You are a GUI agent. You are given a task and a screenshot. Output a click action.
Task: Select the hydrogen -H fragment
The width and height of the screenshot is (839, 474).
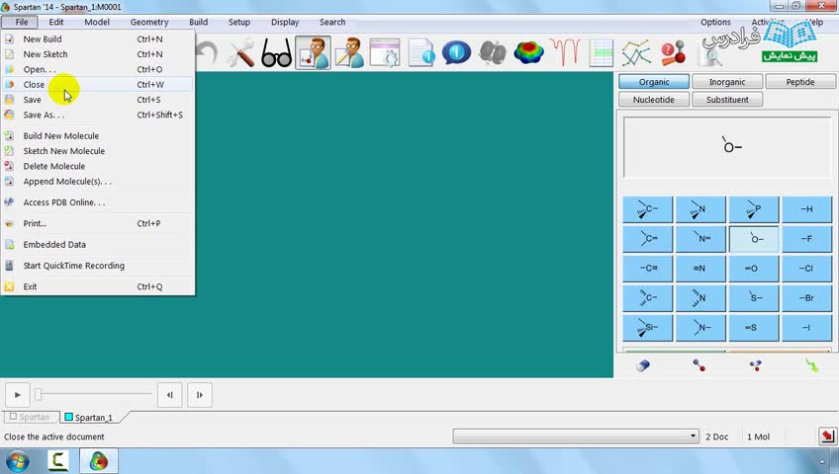tap(806, 209)
